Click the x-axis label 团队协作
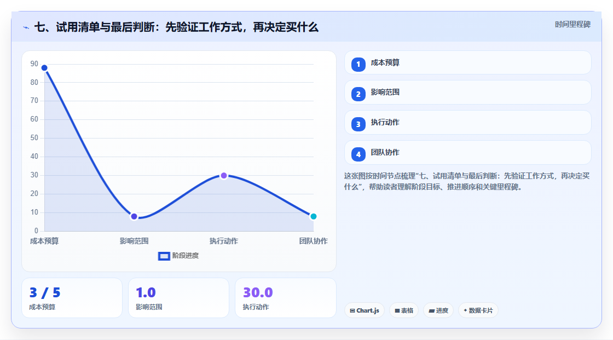 pos(314,241)
